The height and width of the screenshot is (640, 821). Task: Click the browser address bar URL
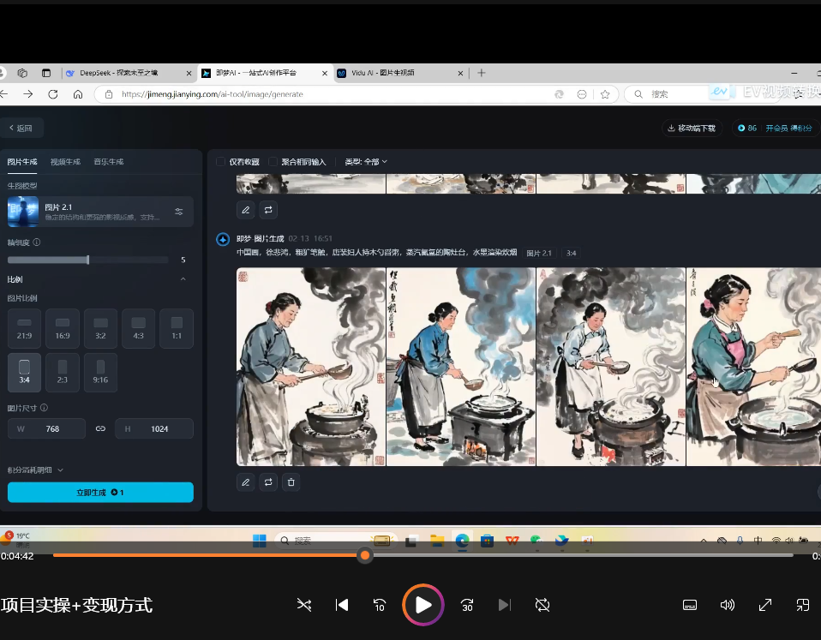[x=212, y=94]
